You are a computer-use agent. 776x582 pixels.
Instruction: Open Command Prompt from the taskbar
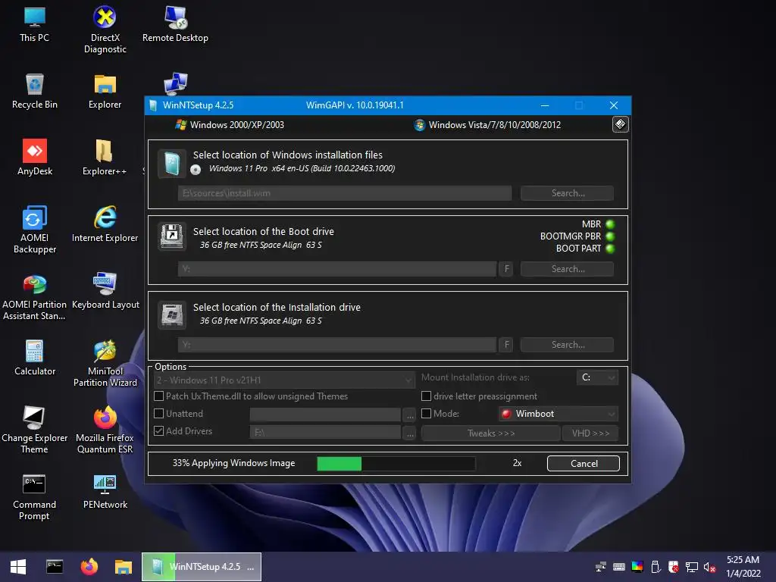point(55,567)
